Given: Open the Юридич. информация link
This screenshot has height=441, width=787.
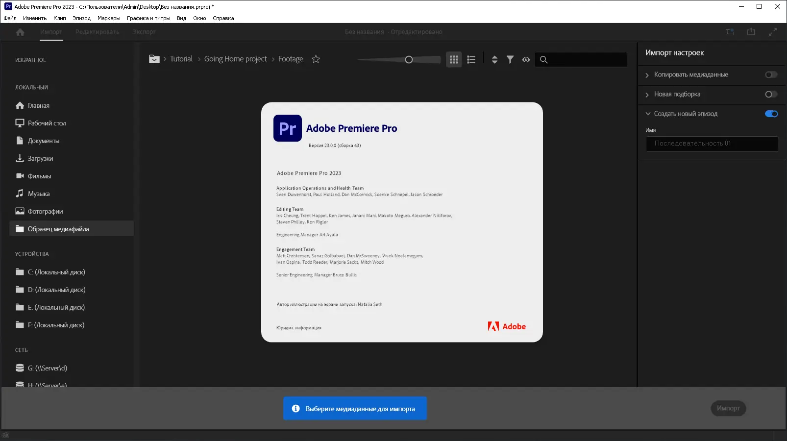Looking at the screenshot, I should [299, 328].
